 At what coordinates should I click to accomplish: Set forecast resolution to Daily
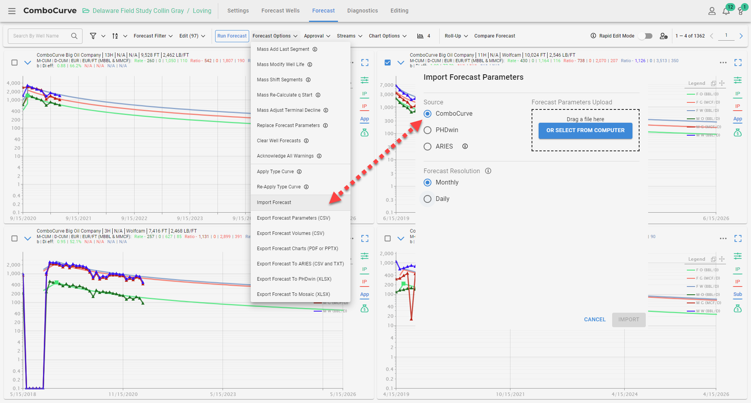pos(428,199)
